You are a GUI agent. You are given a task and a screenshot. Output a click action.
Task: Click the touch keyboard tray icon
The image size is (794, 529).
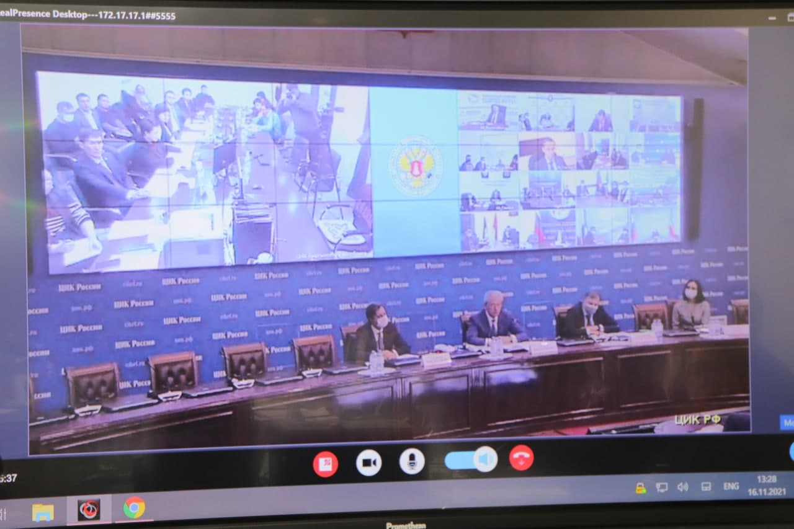(706, 487)
